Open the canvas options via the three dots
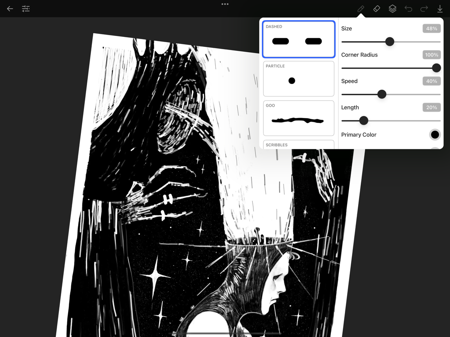 coord(225,4)
